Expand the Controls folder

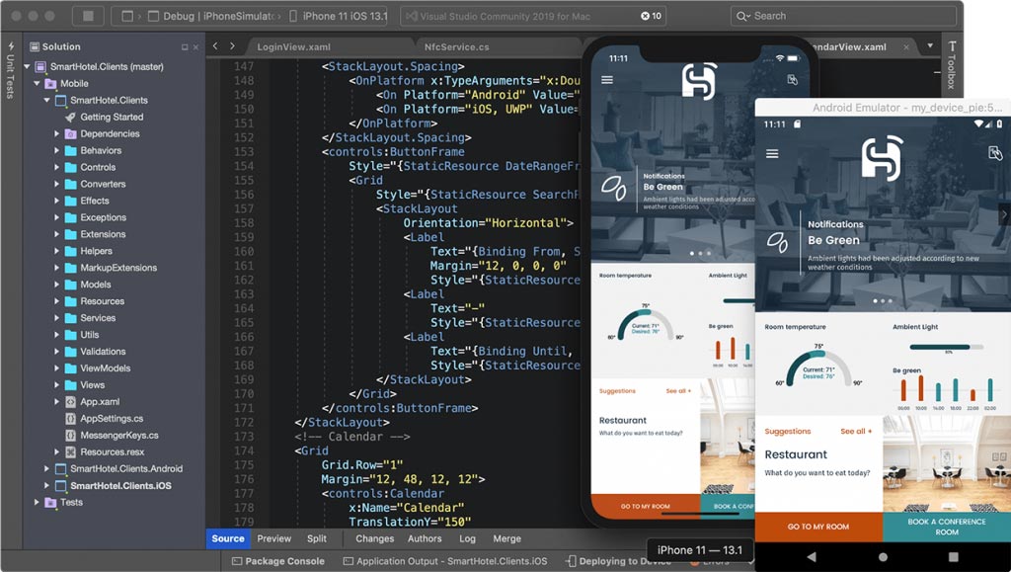[56, 167]
